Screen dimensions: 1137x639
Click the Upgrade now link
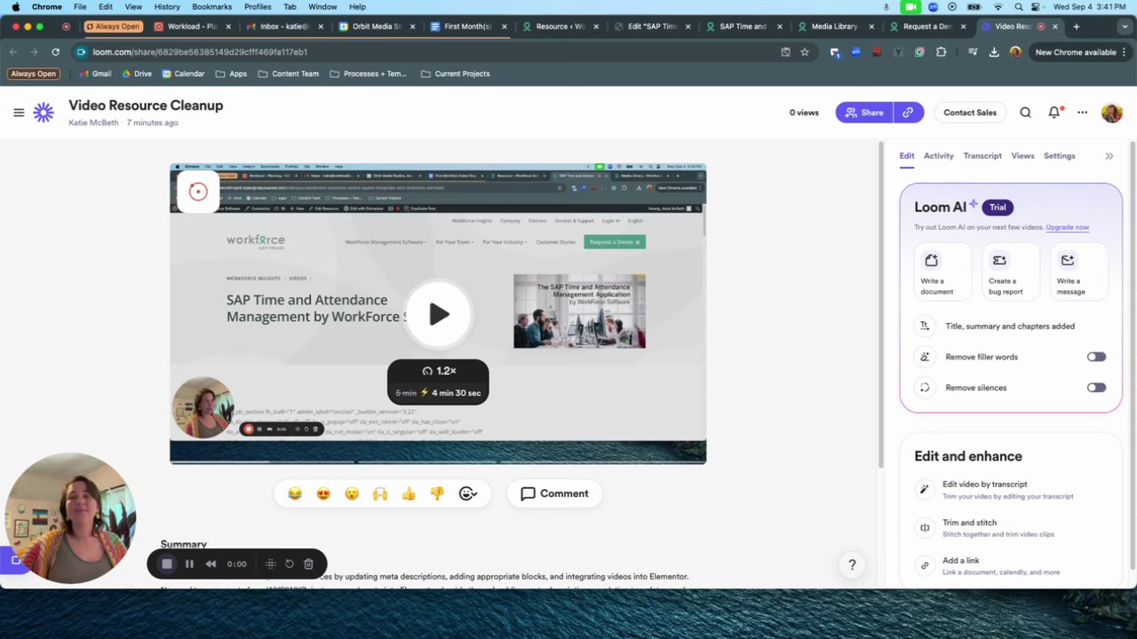[1067, 227]
